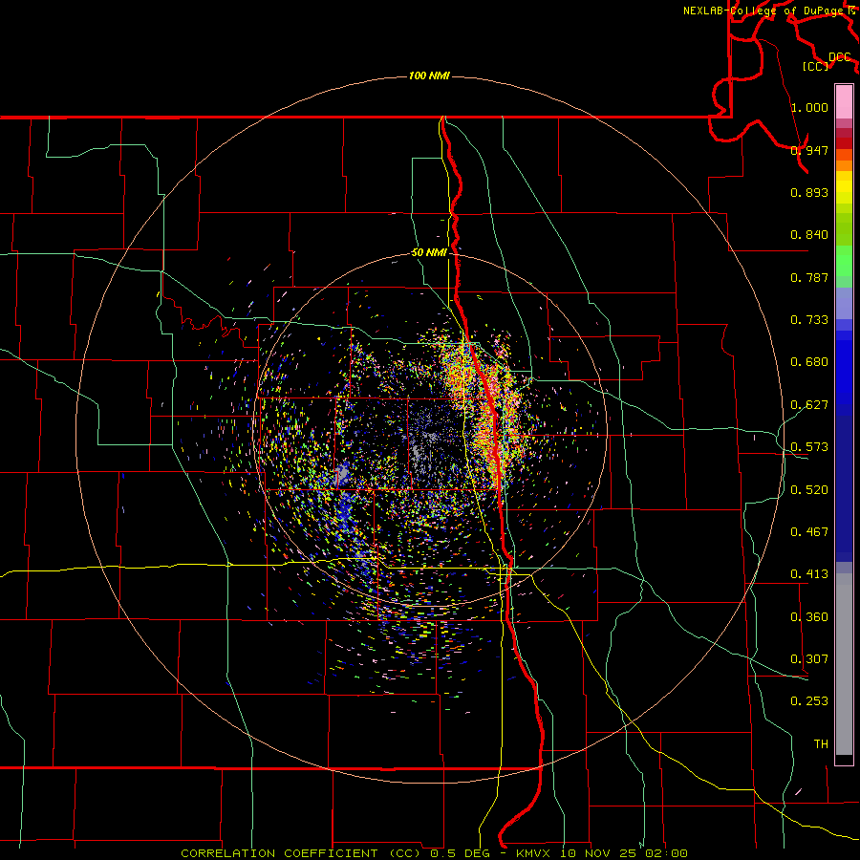The image size is (860, 860).
Task: Click the TH label on the scale
Action: [821, 743]
